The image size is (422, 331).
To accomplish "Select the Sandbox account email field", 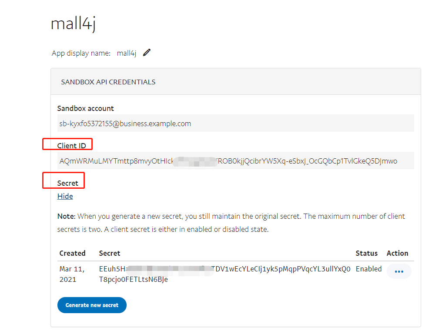I will coord(235,123).
